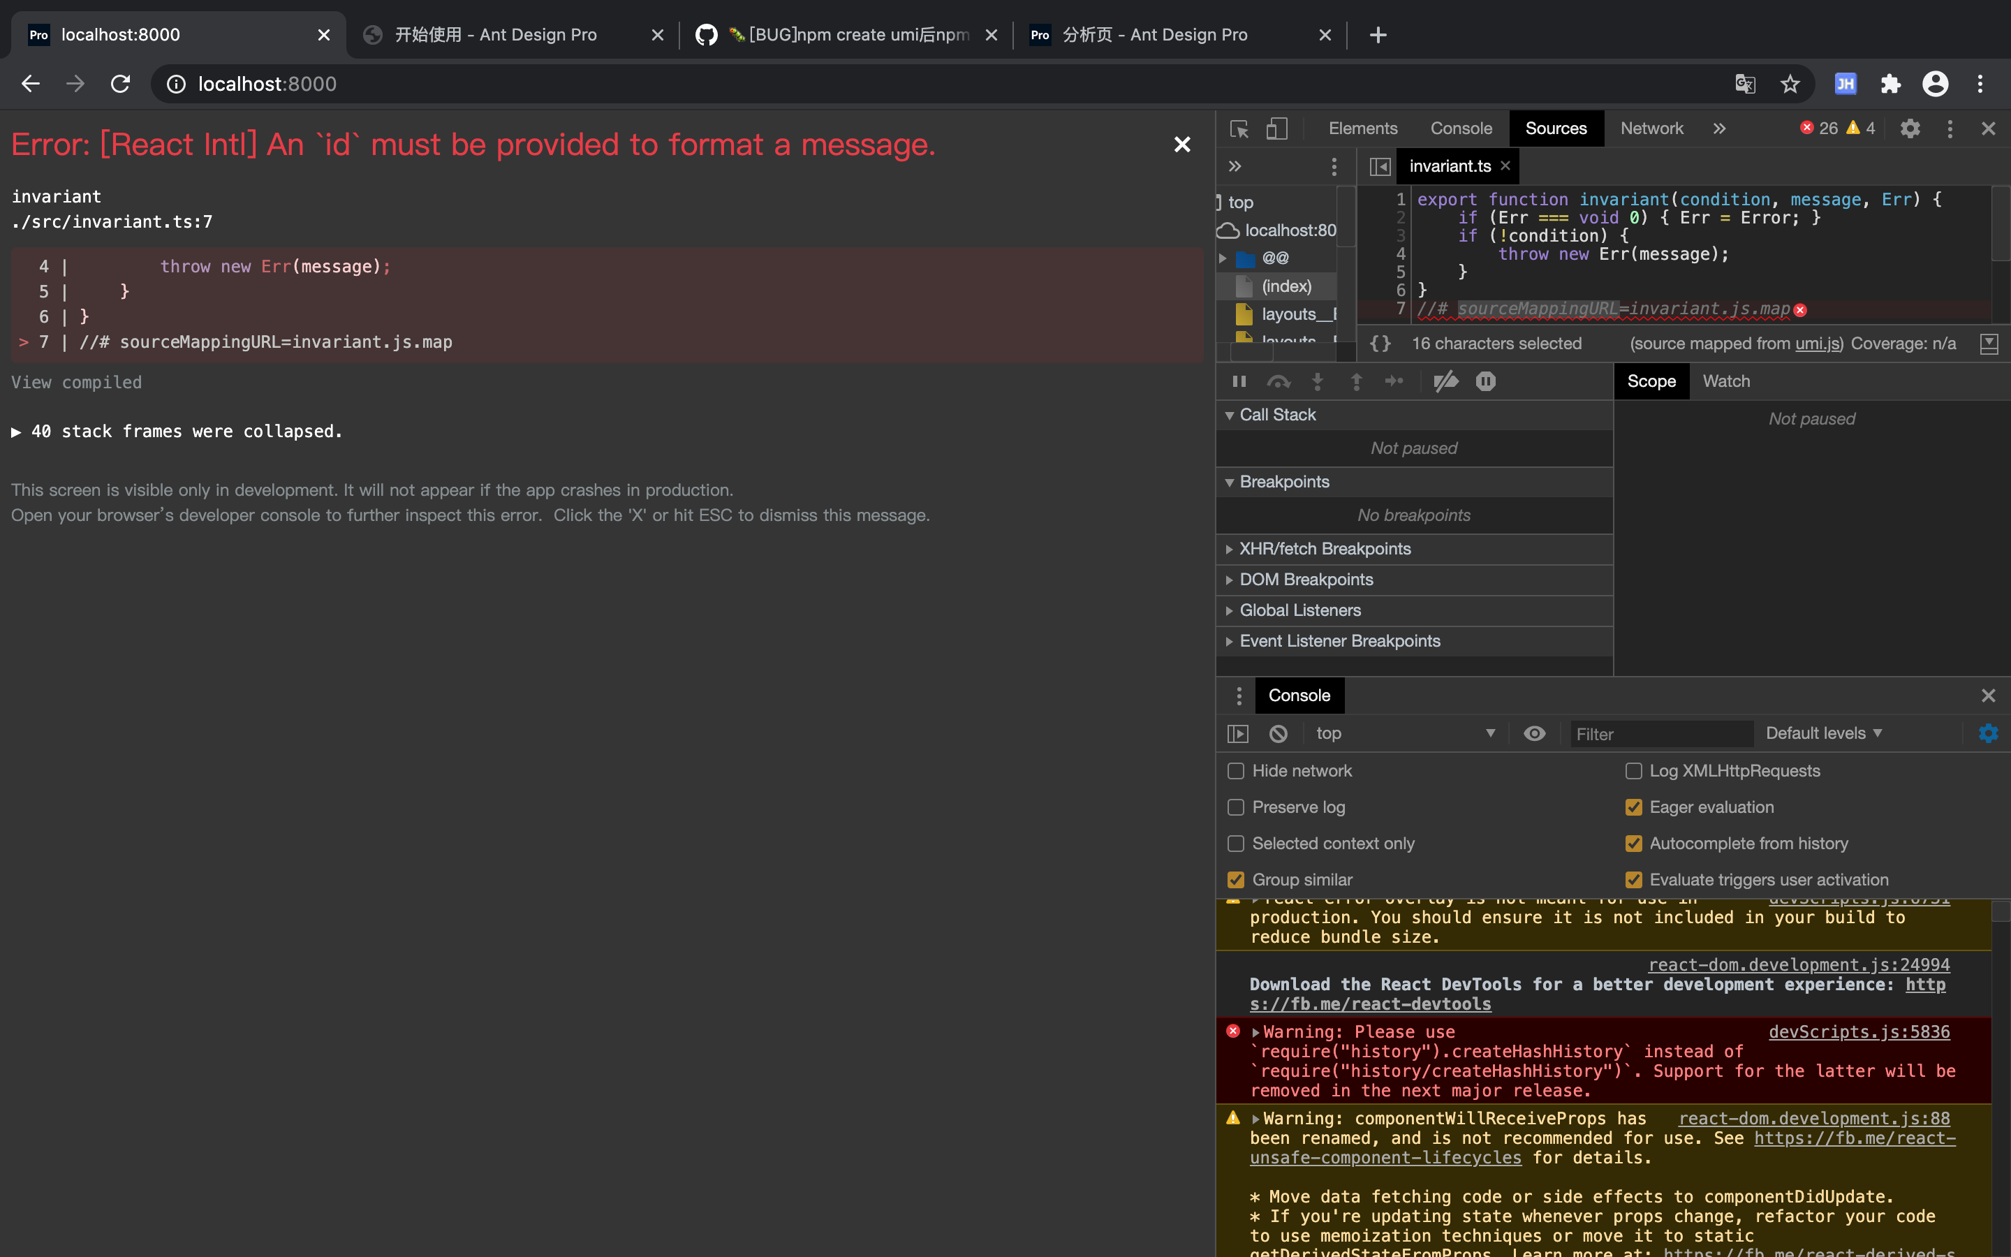Open the react-dom.development.js:24994 source link
This screenshot has width=2011, height=1257.
1798,964
